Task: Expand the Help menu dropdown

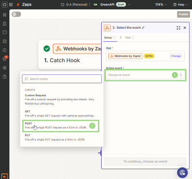Action: [180, 4]
